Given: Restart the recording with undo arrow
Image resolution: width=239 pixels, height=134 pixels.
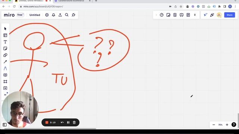Looking at the screenshot, I should 62,122.
